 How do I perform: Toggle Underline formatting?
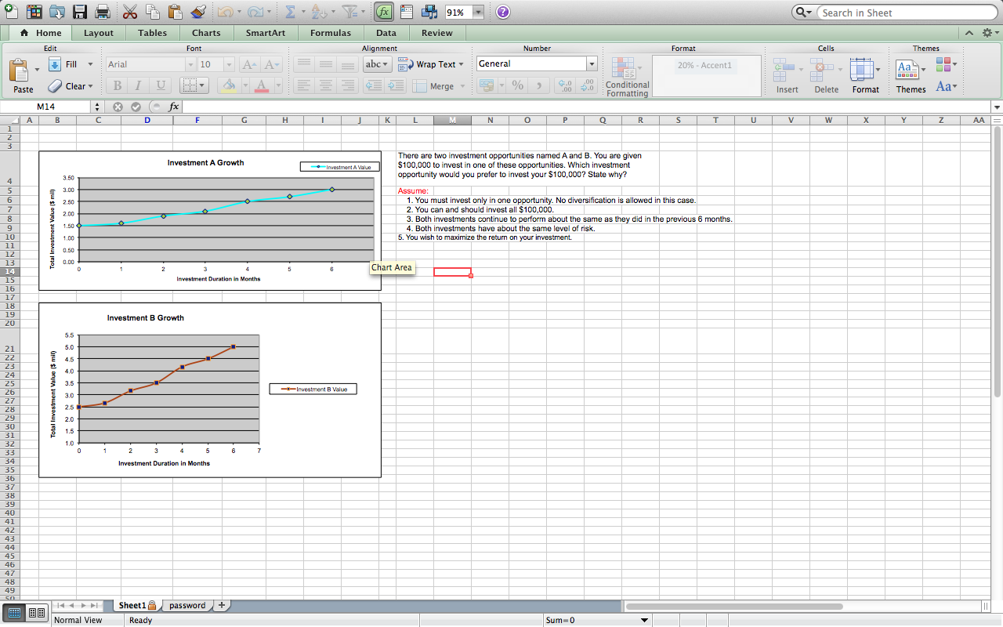click(x=161, y=86)
